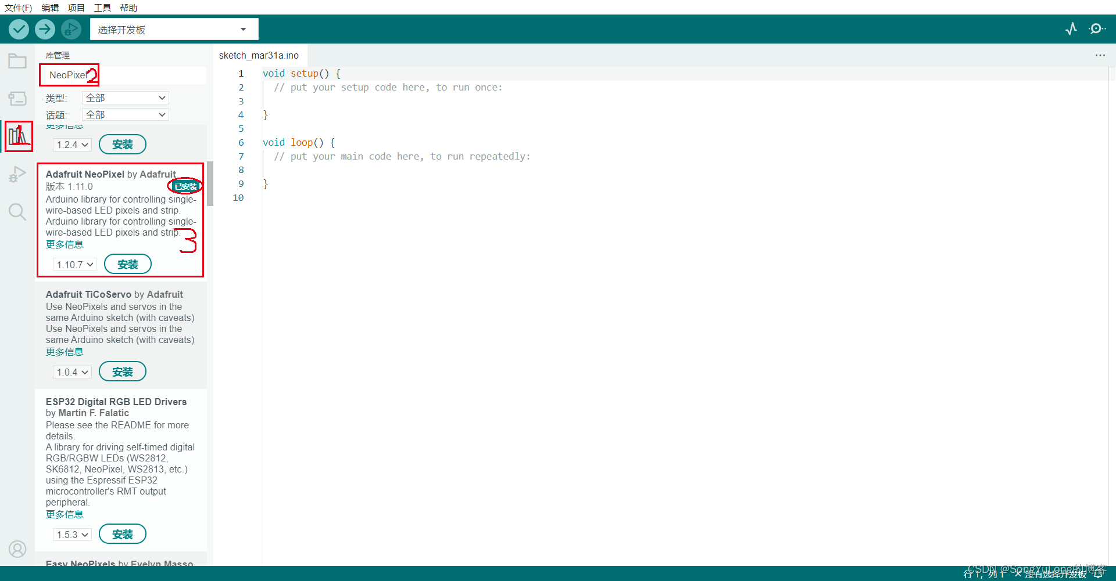This screenshot has height=581, width=1116.
Task: Expand the 话题 filter dropdown
Action: (126, 114)
